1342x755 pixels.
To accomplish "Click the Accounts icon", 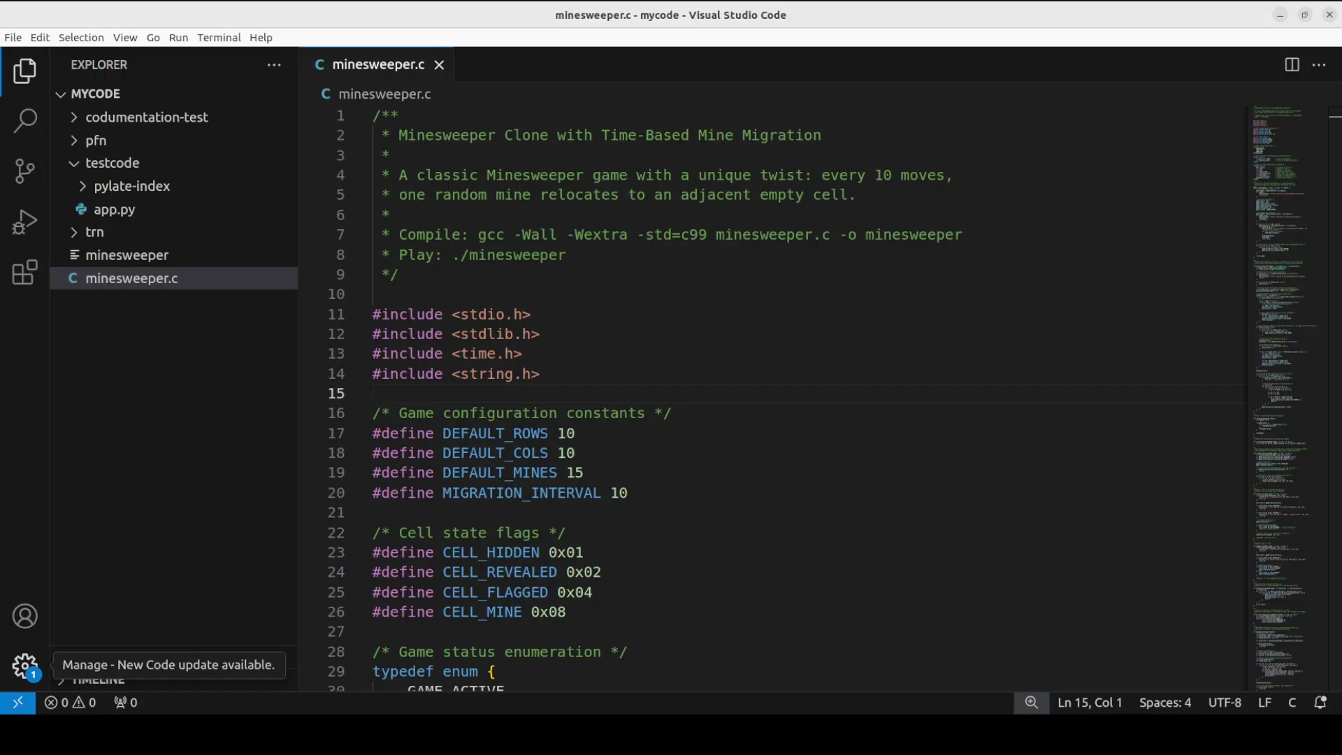I will tap(25, 617).
